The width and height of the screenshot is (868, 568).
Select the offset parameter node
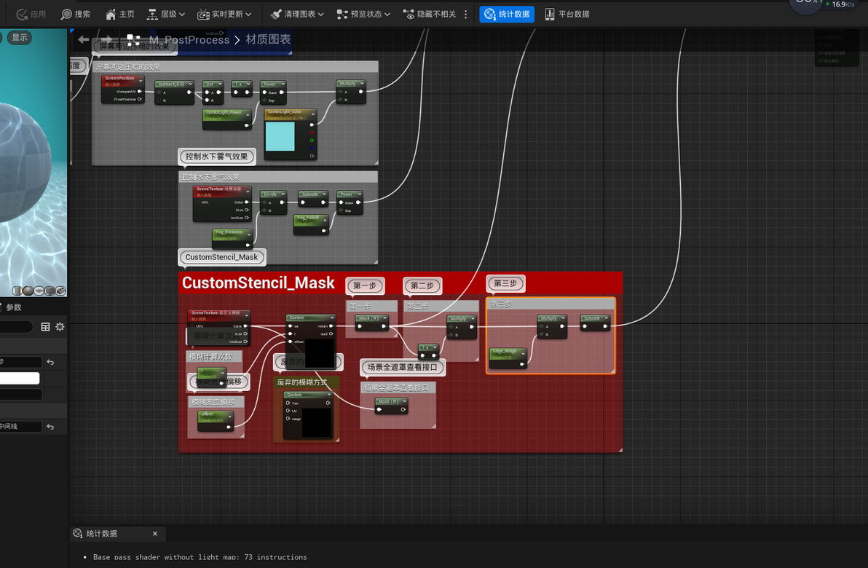[x=216, y=421]
